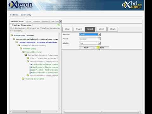Switch to the Step1 tab
The width and height of the screenshot is (152, 114).
coord(67,29)
